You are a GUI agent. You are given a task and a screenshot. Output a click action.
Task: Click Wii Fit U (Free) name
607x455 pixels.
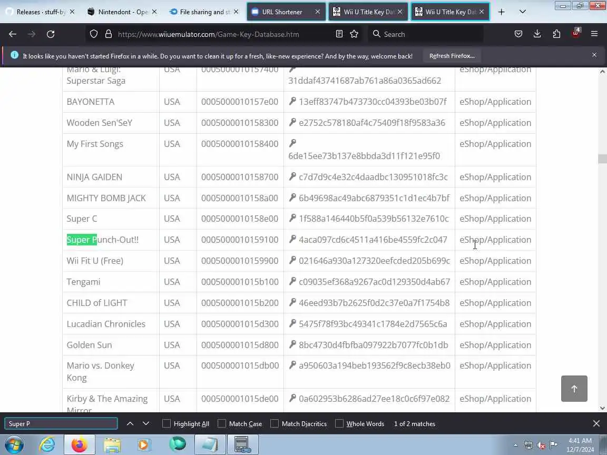click(95, 261)
